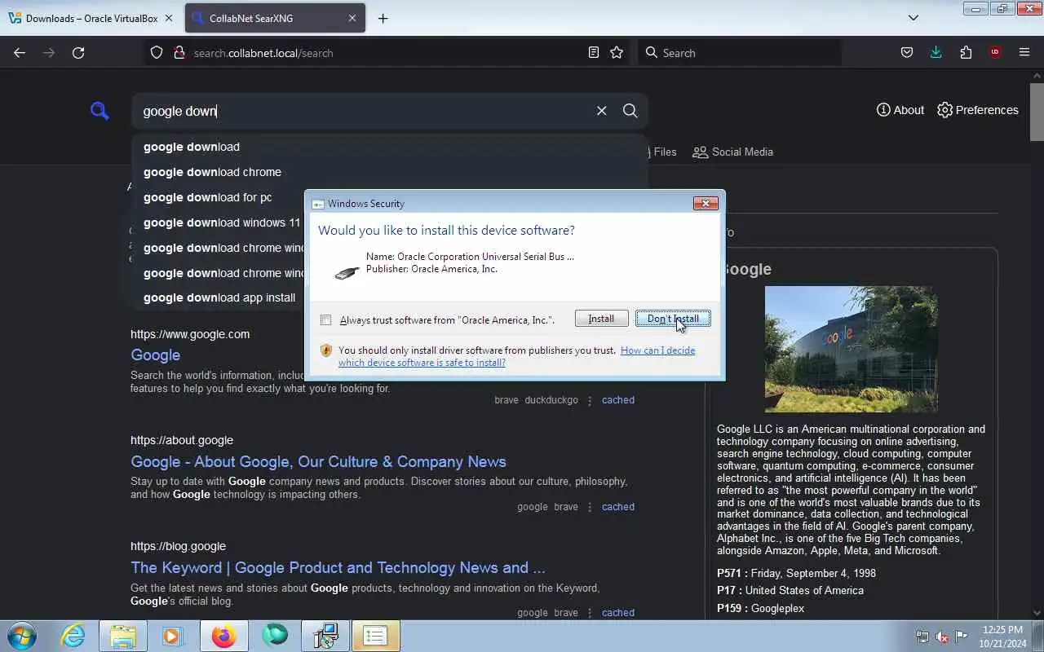Image resolution: width=1044 pixels, height=652 pixels.
Task: Open the Googleplex photo thumbnail
Action: pos(851,349)
